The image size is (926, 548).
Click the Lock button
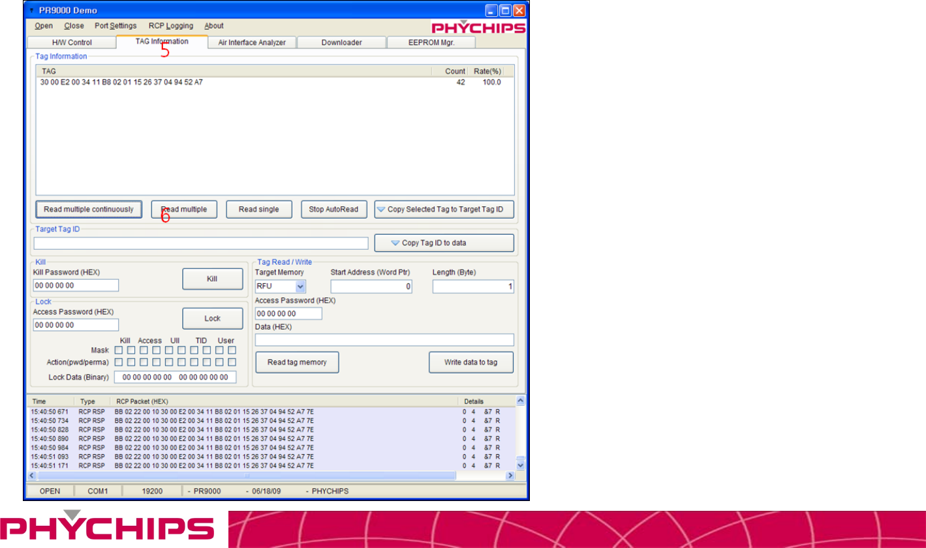[x=212, y=318]
